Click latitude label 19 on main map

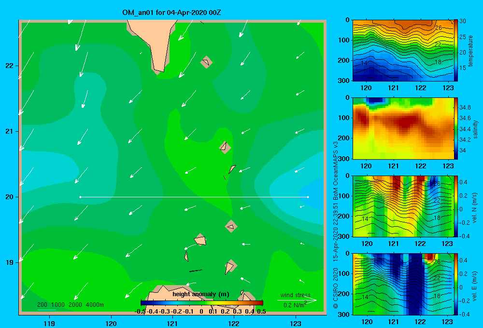tap(10, 262)
